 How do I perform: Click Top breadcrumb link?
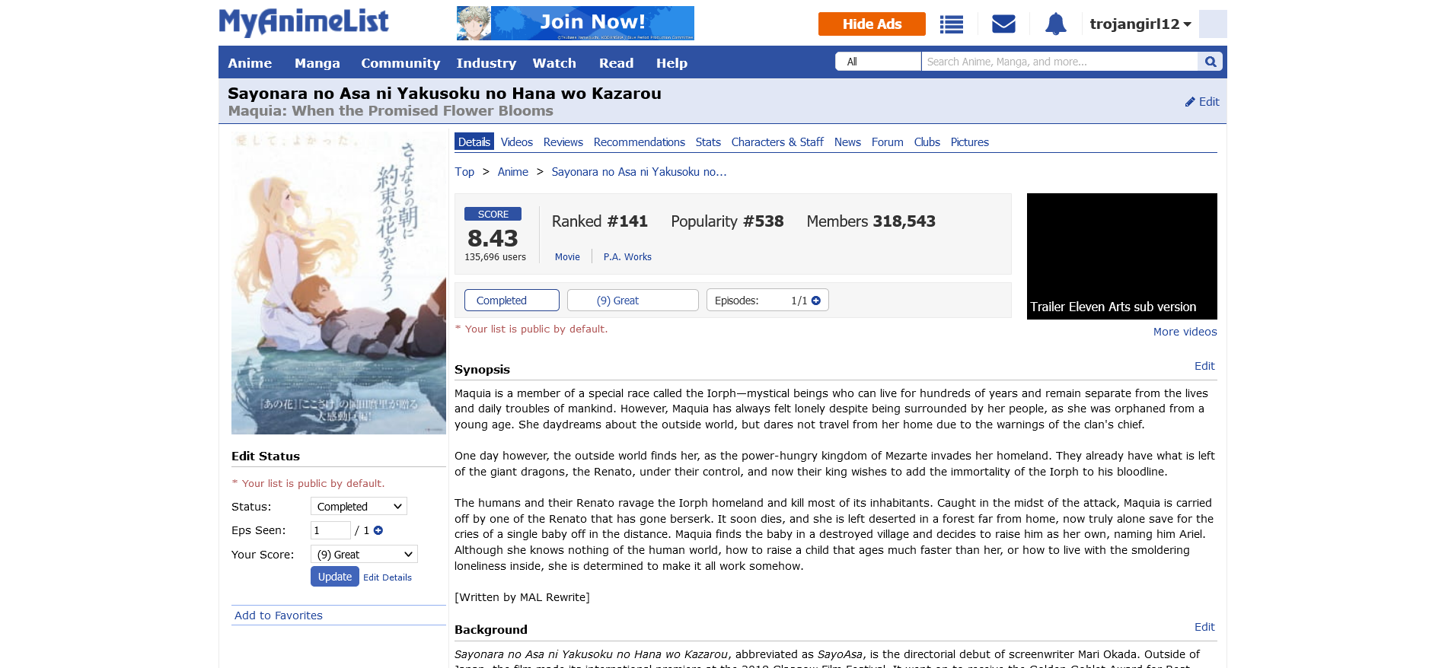[464, 172]
